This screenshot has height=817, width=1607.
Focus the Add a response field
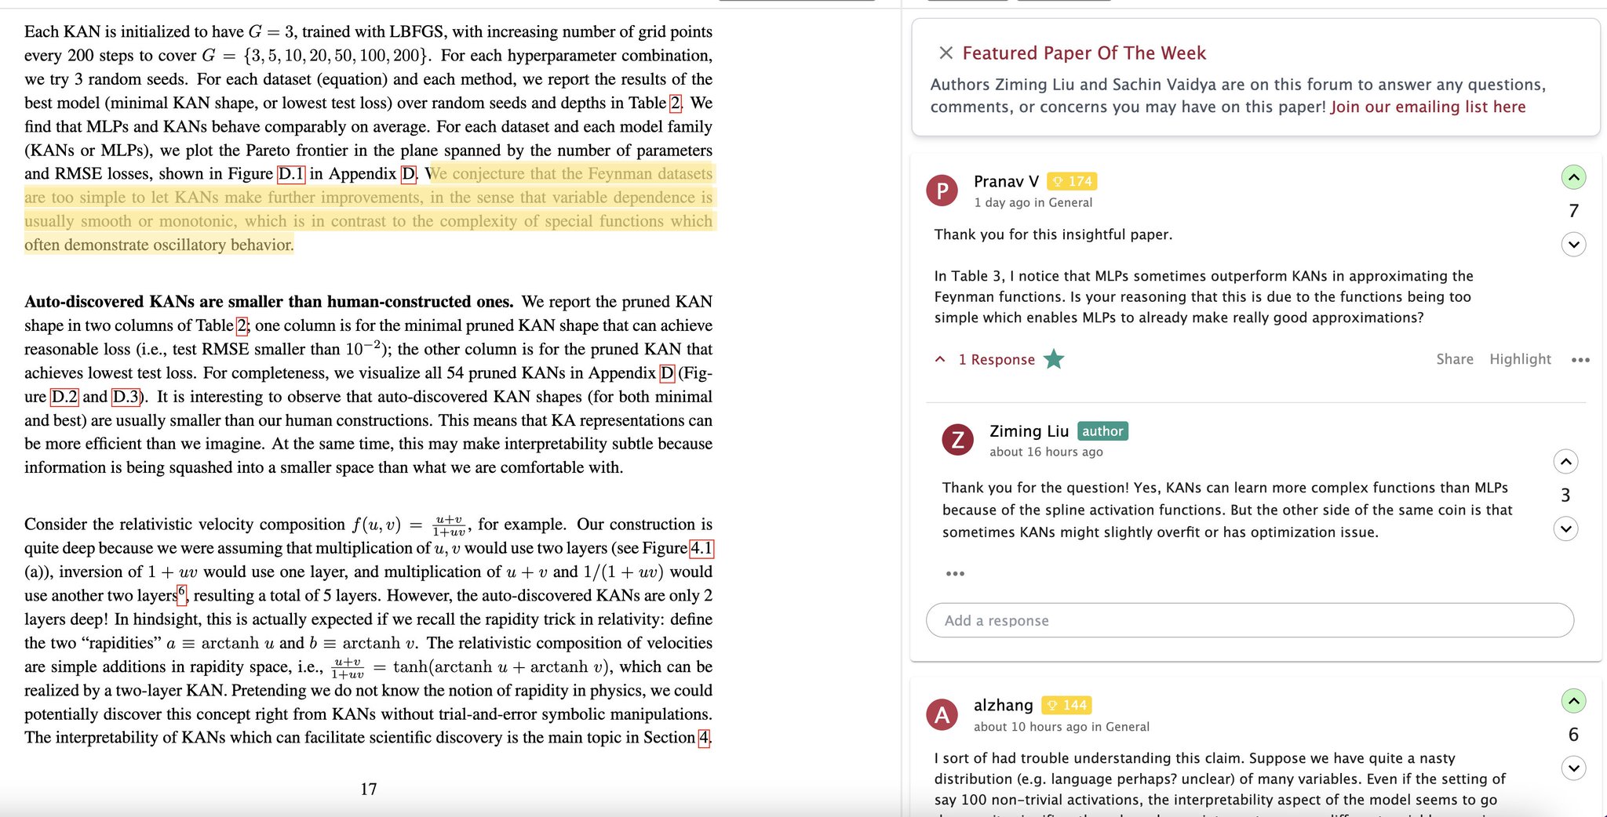pyautogui.click(x=1249, y=620)
